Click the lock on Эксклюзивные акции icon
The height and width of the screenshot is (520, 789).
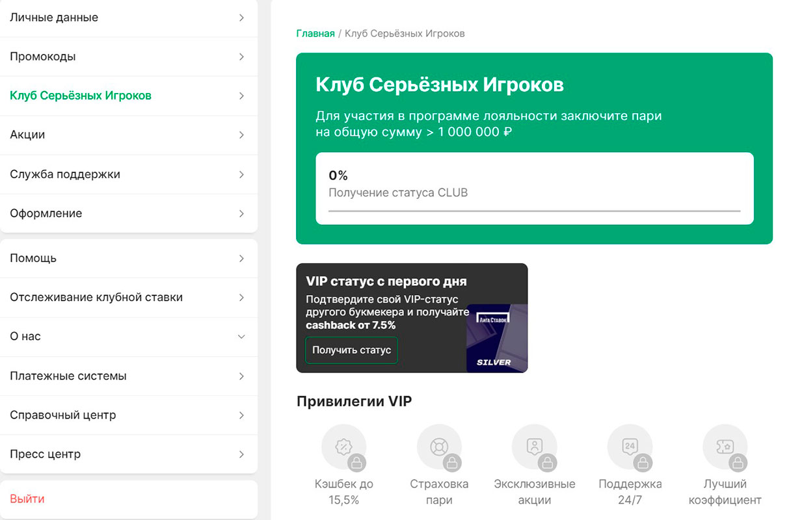point(546,461)
